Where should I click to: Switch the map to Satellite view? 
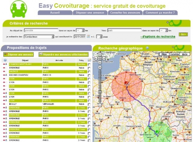tap(174, 54)
